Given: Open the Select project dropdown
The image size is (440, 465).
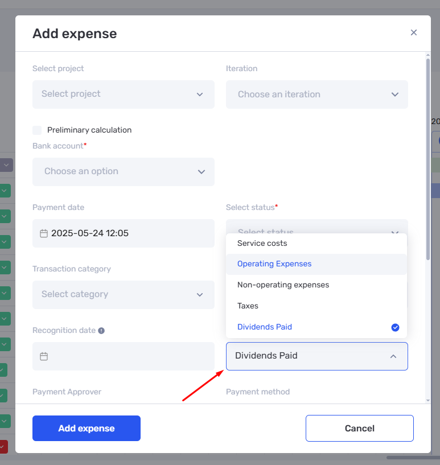Looking at the screenshot, I should pos(124,94).
